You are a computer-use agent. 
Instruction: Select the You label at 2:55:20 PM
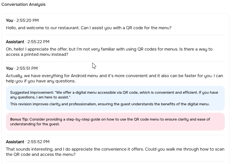9,21
